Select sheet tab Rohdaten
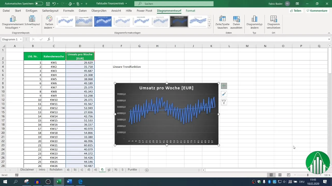The width and height of the screenshot is (332, 186). click(56, 170)
